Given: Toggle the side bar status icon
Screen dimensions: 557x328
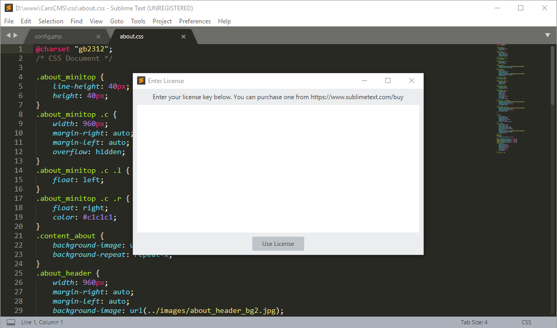Looking at the screenshot, I should [11, 322].
